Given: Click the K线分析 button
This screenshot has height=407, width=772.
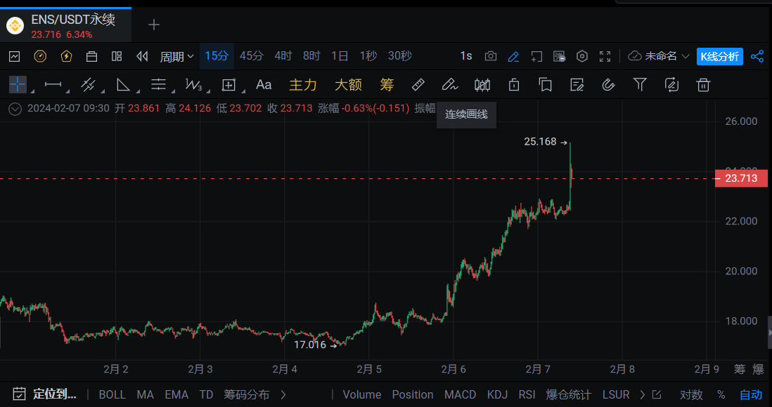Looking at the screenshot, I should 719,56.
